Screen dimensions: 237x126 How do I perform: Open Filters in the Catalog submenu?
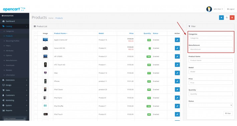[x=8, y=46]
